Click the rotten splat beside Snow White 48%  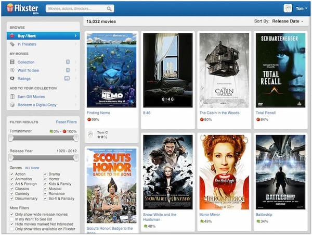pyautogui.click(x=146, y=226)
